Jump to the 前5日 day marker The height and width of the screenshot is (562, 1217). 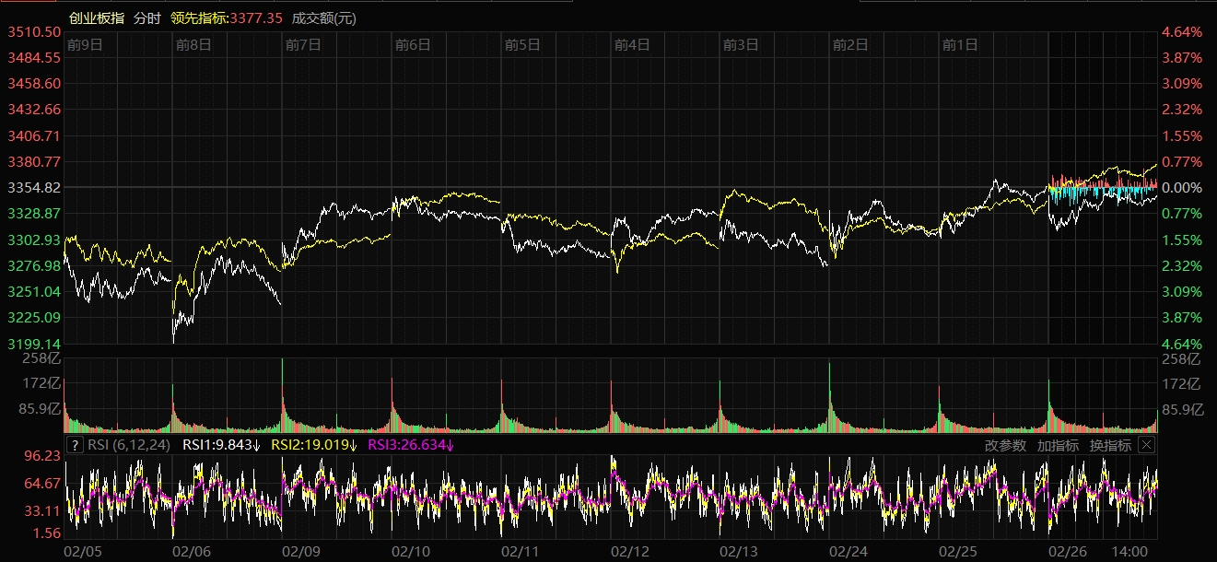pos(522,44)
